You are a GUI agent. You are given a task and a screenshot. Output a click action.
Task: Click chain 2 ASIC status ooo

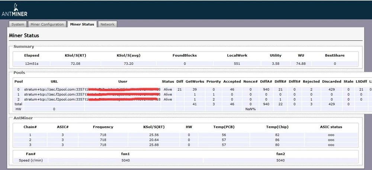point(331,140)
